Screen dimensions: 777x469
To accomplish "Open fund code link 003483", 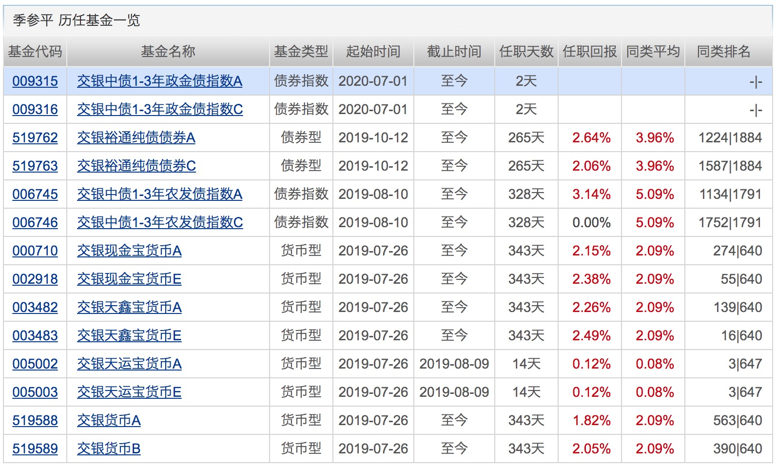I will coord(35,335).
